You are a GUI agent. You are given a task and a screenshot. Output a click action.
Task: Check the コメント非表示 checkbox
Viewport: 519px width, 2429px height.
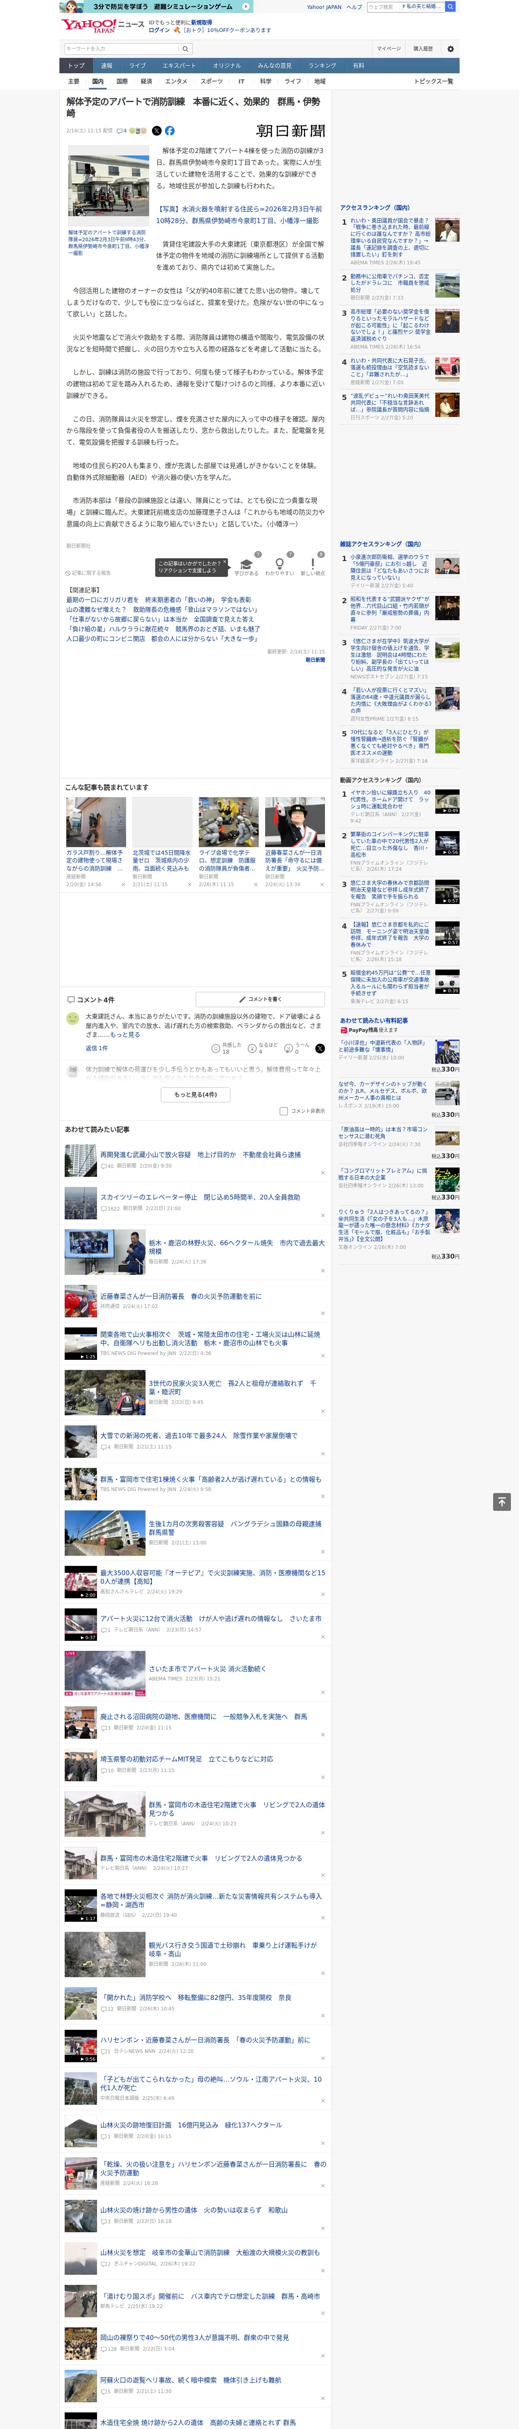coord(283,1111)
